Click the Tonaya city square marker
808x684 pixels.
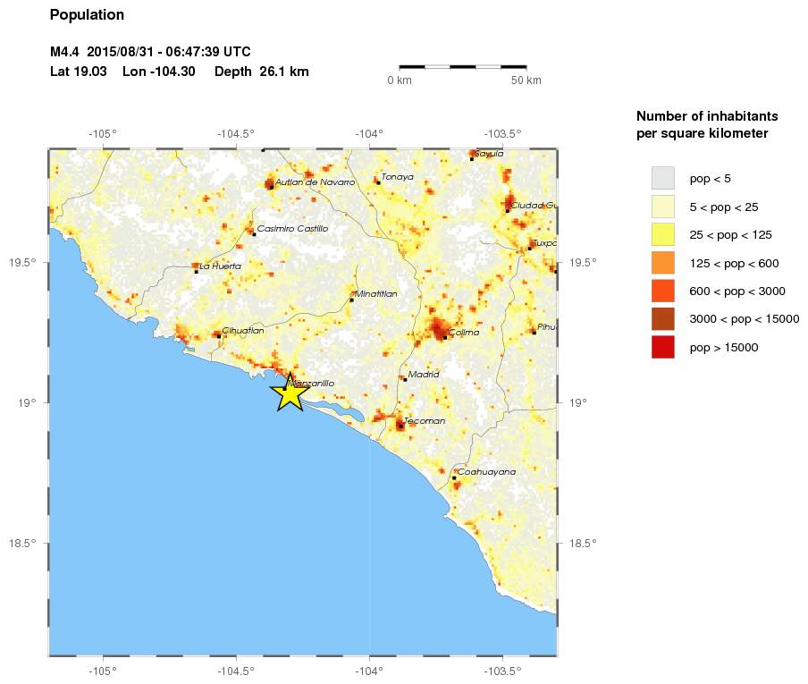(x=378, y=182)
